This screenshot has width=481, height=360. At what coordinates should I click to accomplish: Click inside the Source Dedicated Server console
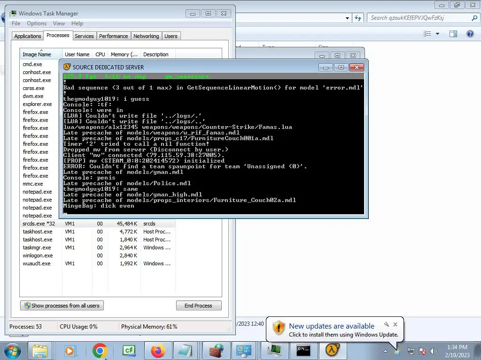coord(214,144)
